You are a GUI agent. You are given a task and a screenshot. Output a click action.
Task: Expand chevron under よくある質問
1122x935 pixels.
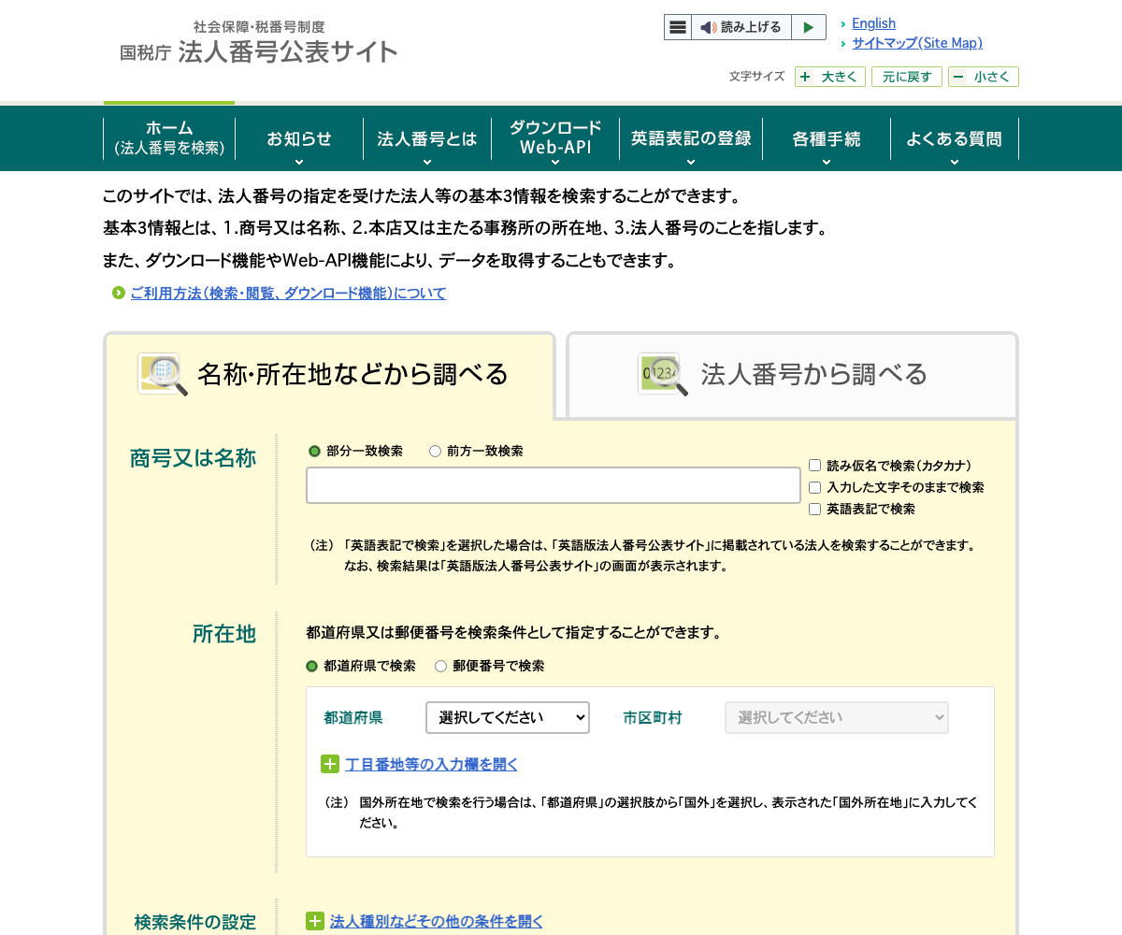pos(954,162)
